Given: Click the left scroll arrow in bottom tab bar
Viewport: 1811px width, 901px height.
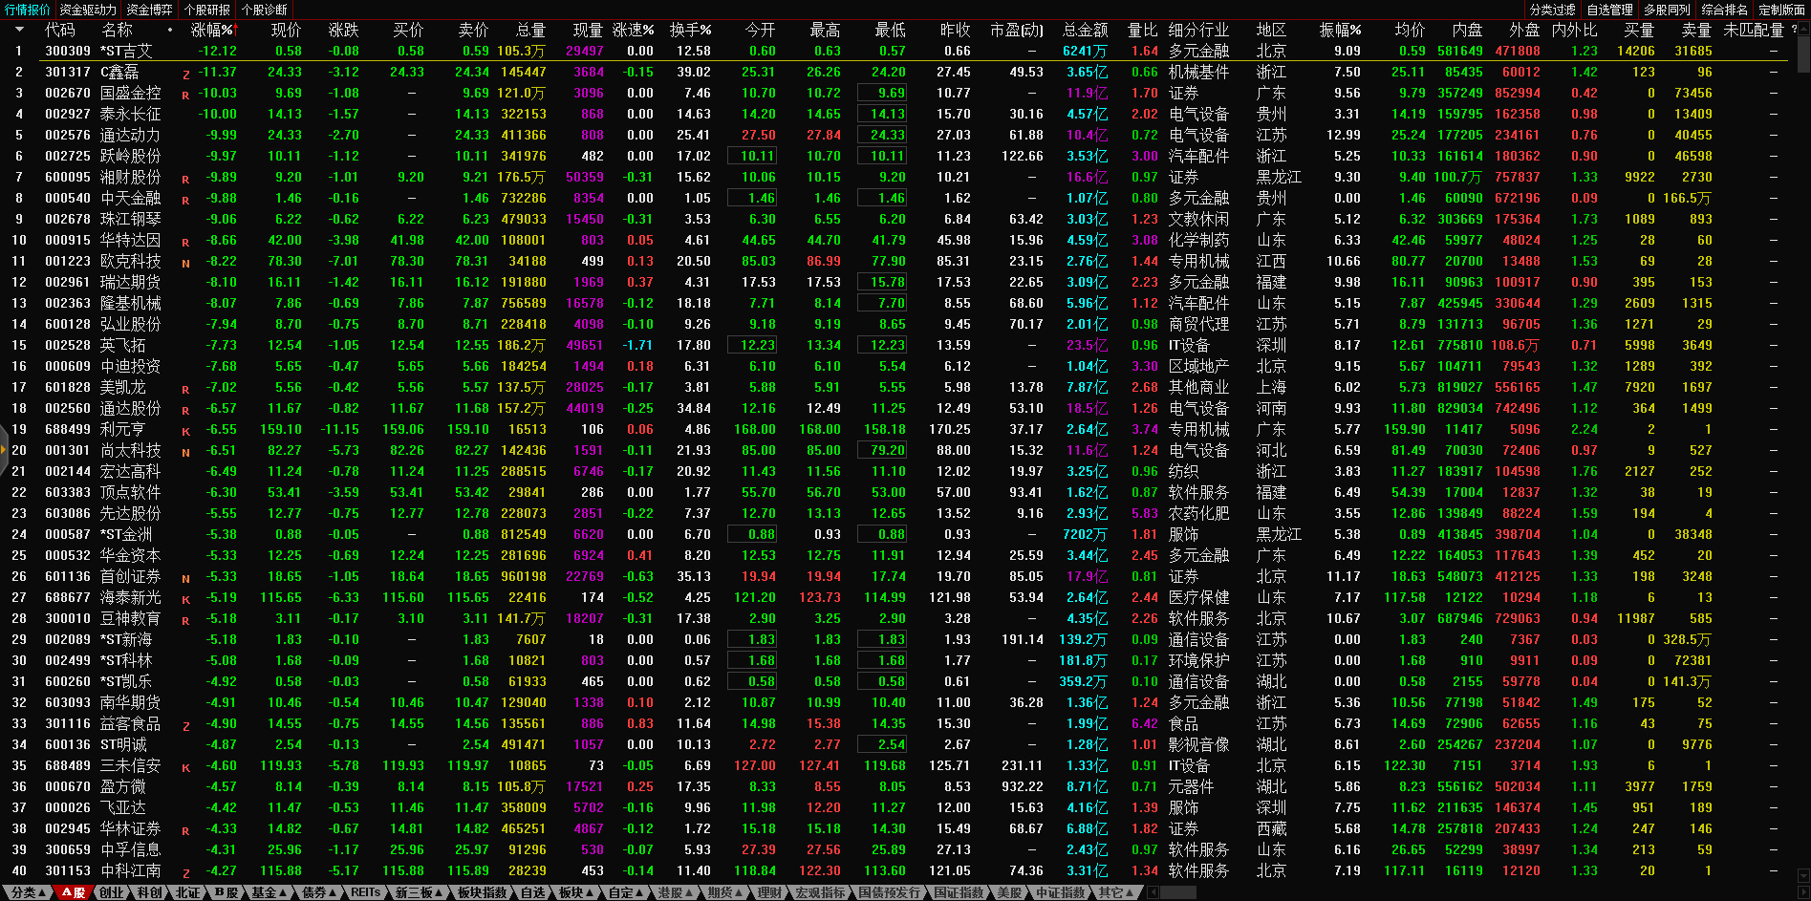Looking at the screenshot, I should (x=1153, y=892).
